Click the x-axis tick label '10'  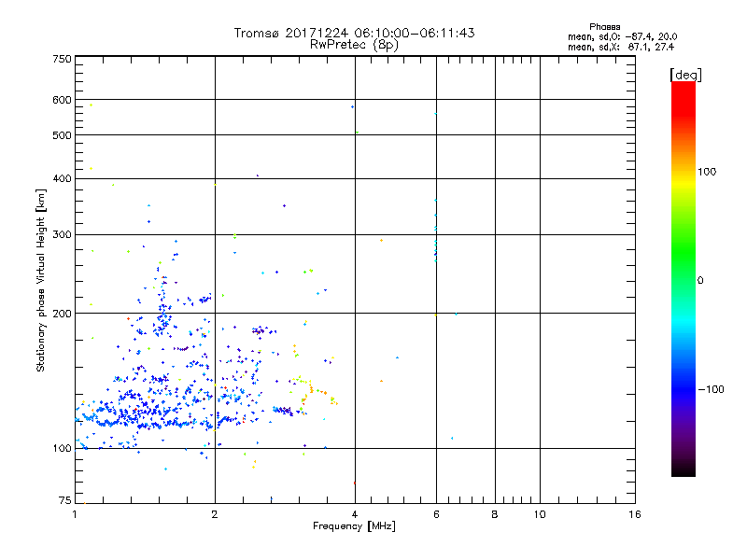click(540, 514)
